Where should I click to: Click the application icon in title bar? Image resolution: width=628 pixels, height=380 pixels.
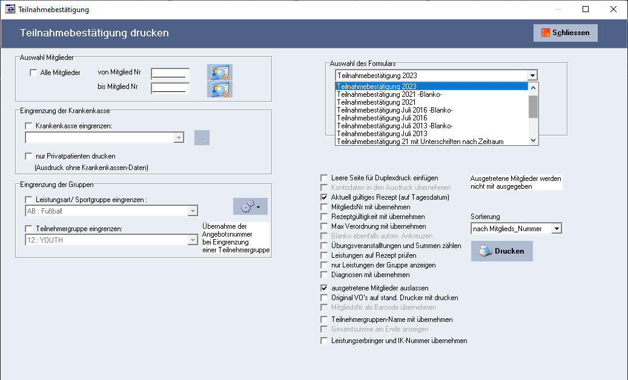coord(10,10)
